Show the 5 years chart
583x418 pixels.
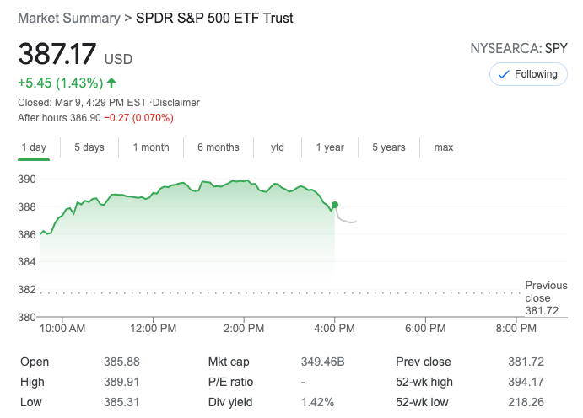pyautogui.click(x=389, y=147)
